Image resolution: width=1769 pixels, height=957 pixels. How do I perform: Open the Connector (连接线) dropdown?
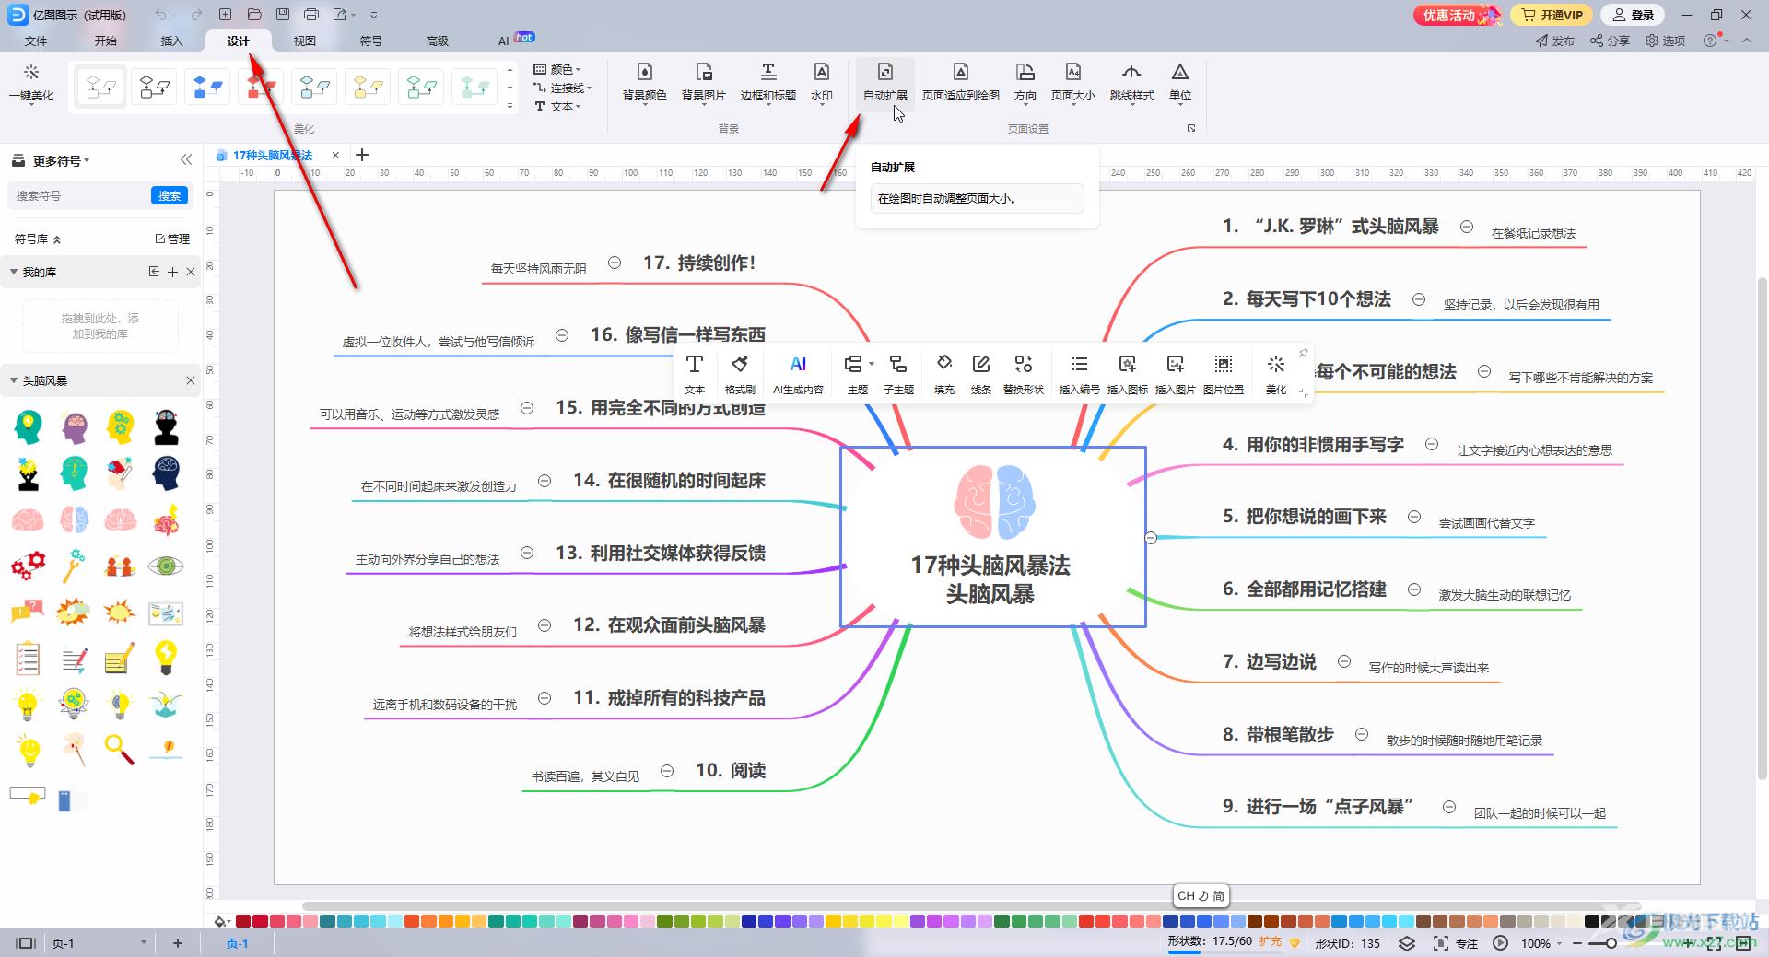tap(563, 88)
